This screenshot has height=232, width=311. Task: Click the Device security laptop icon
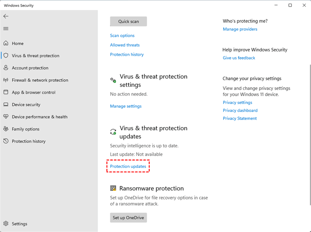[x=6, y=104]
